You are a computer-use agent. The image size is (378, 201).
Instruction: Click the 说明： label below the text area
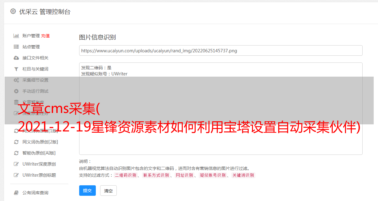tap(85, 161)
